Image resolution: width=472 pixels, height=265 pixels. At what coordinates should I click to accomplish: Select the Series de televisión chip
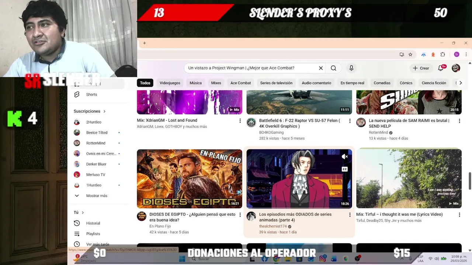point(276,83)
